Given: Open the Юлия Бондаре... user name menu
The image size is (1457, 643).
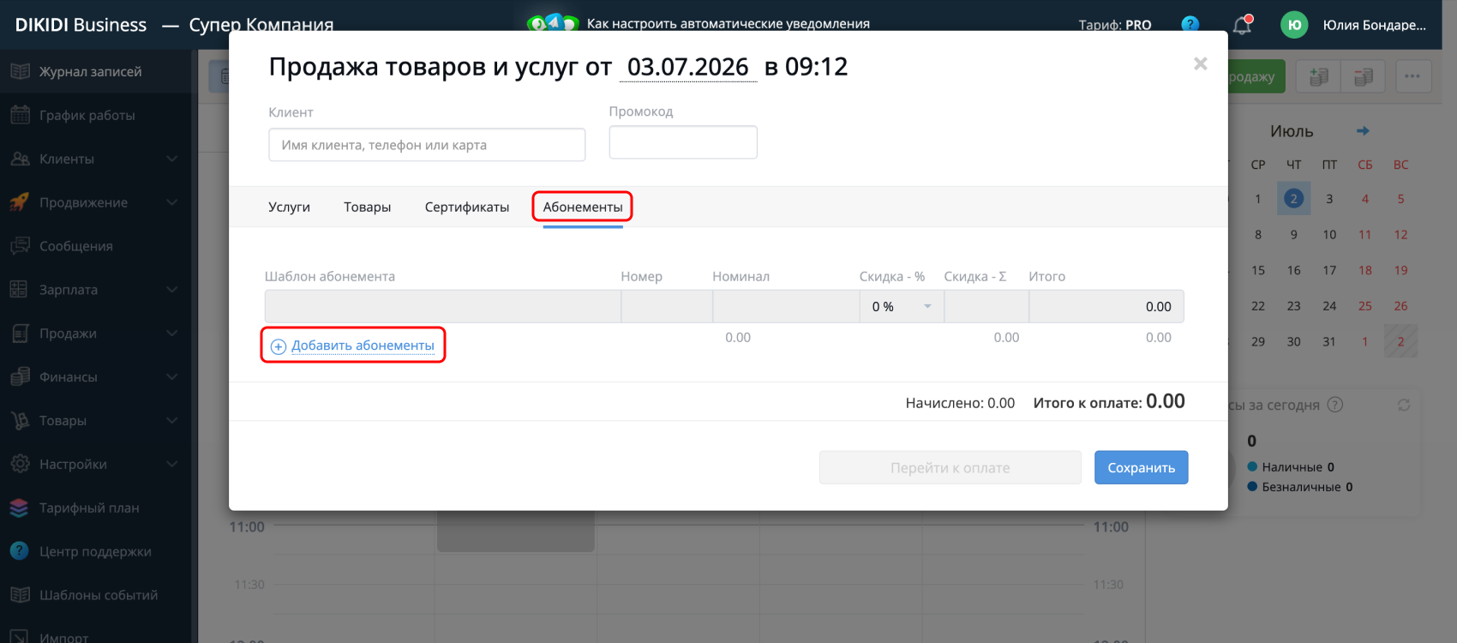Looking at the screenshot, I should pos(1374,25).
